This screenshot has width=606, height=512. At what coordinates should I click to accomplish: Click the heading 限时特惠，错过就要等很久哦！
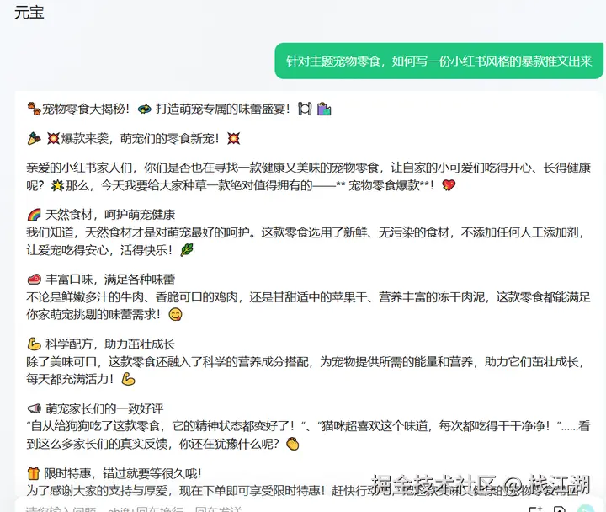click(123, 473)
